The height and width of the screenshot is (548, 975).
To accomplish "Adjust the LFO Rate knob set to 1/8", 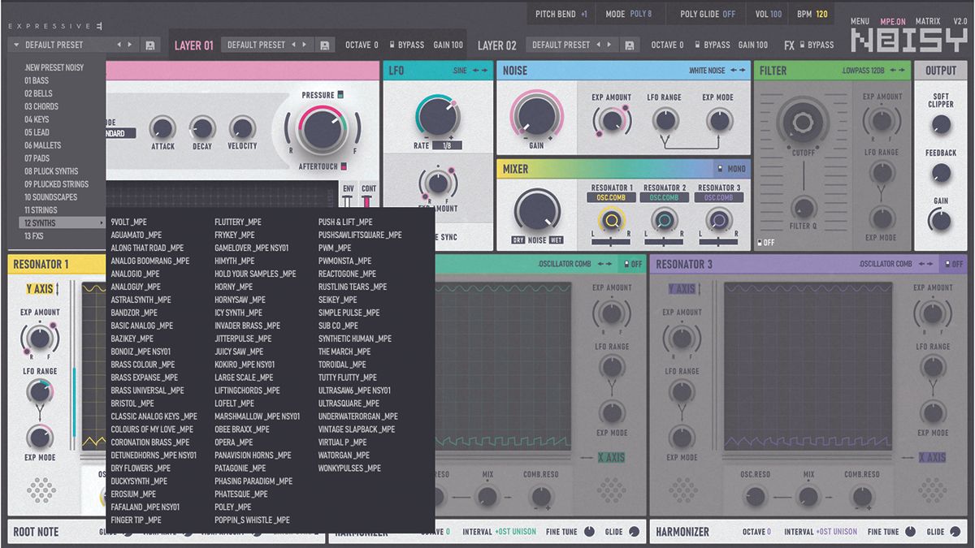I will tap(439, 114).
